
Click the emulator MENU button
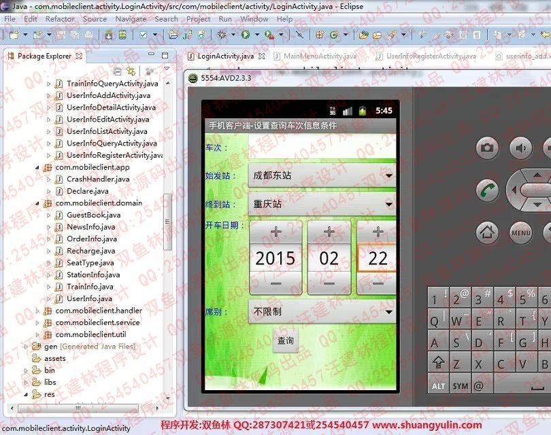[520, 232]
